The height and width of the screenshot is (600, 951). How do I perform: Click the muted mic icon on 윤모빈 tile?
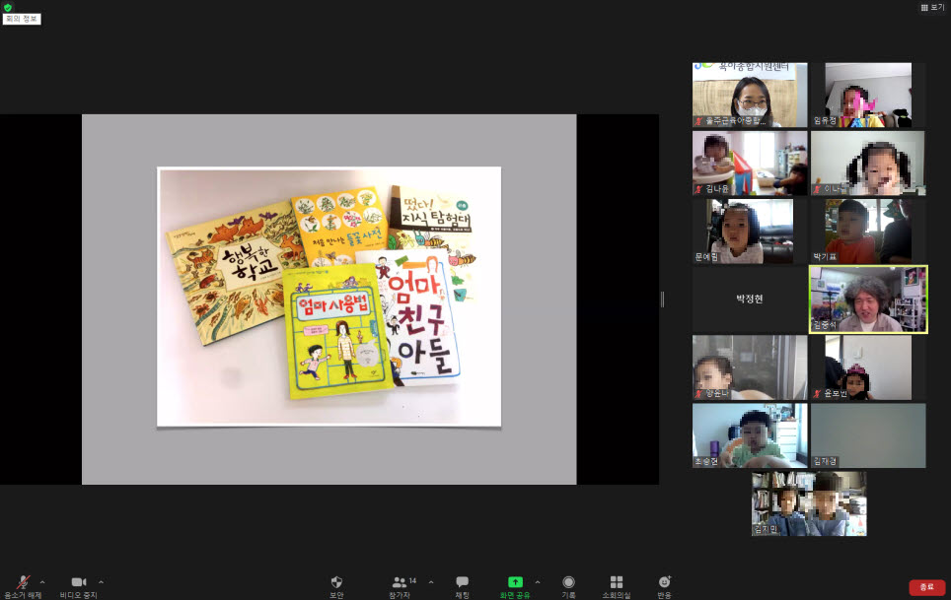coord(817,394)
